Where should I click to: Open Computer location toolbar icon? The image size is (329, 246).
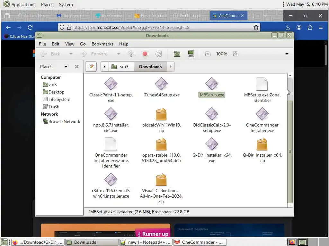[x=191, y=54]
